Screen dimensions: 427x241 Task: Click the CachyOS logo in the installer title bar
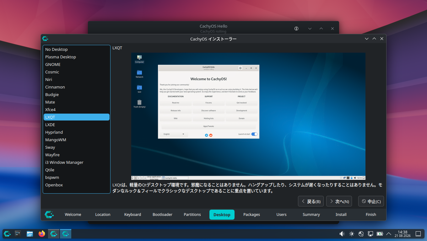pyautogui.click(x=45, y=39)
